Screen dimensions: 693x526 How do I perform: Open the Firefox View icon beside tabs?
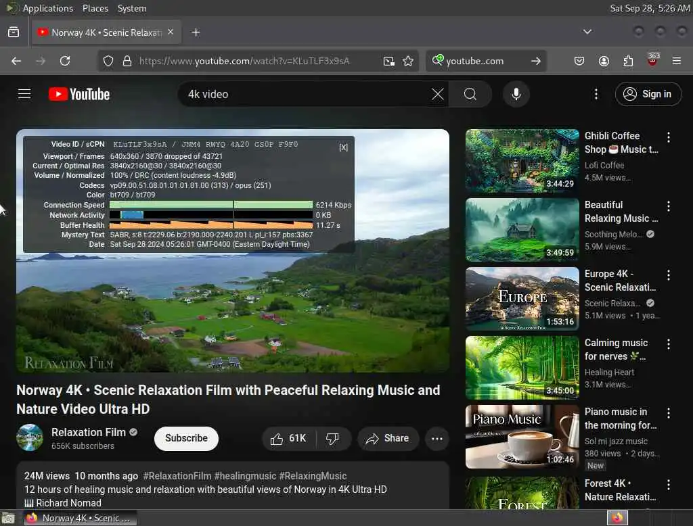14,32
